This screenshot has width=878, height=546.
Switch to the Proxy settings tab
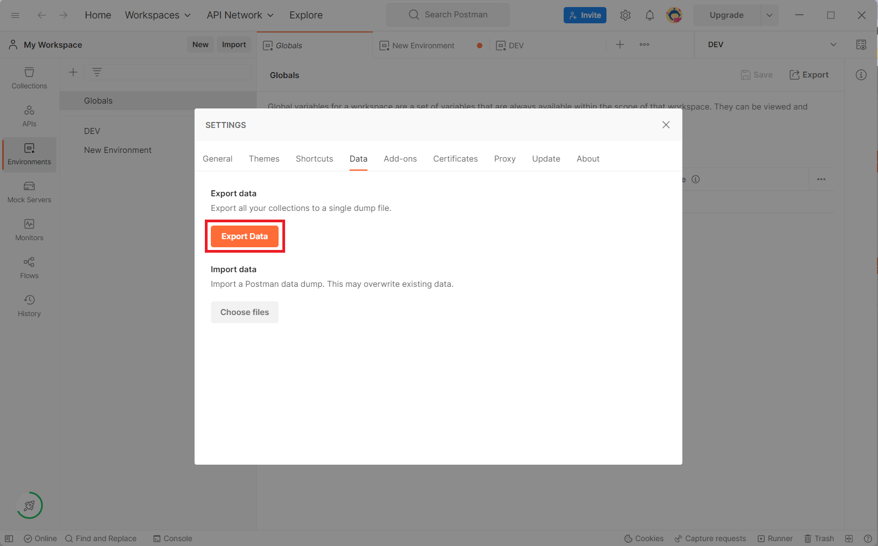click(505, 159)
